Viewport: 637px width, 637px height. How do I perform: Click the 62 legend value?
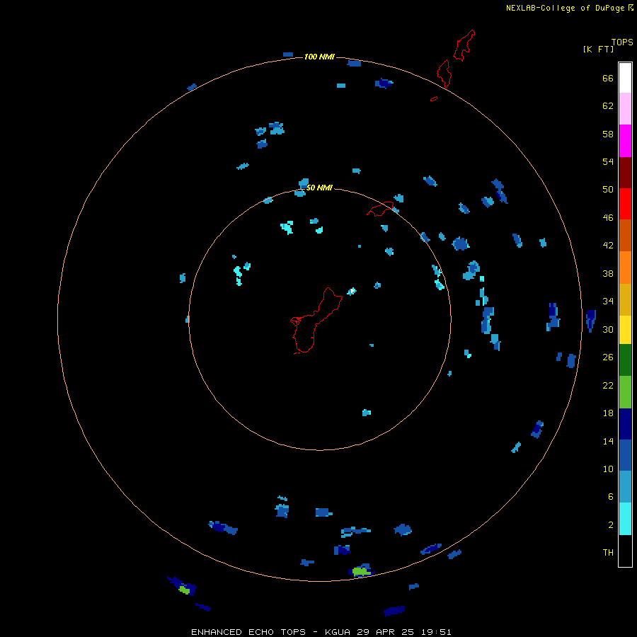(x=608, y=106)
